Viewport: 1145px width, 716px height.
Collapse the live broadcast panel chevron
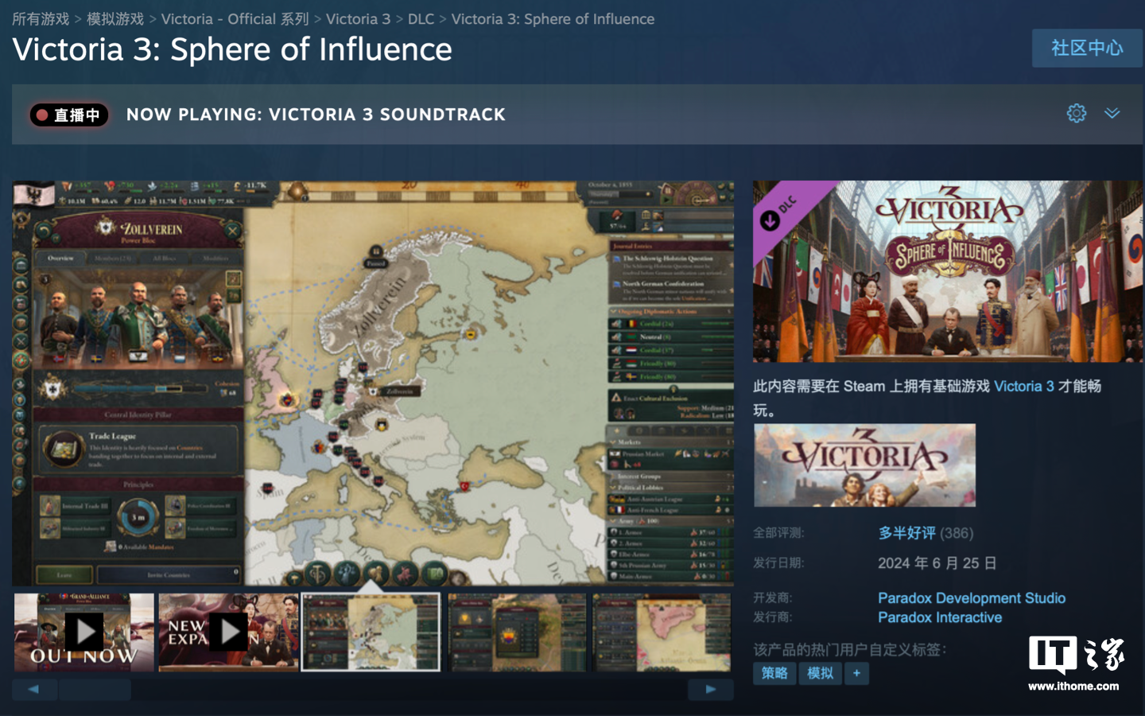tap(1112, 114)
